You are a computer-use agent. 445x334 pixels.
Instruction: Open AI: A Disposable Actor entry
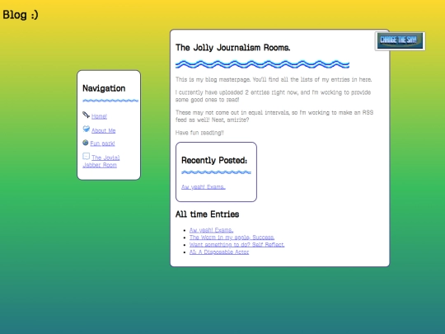click(x=219, y=252)
